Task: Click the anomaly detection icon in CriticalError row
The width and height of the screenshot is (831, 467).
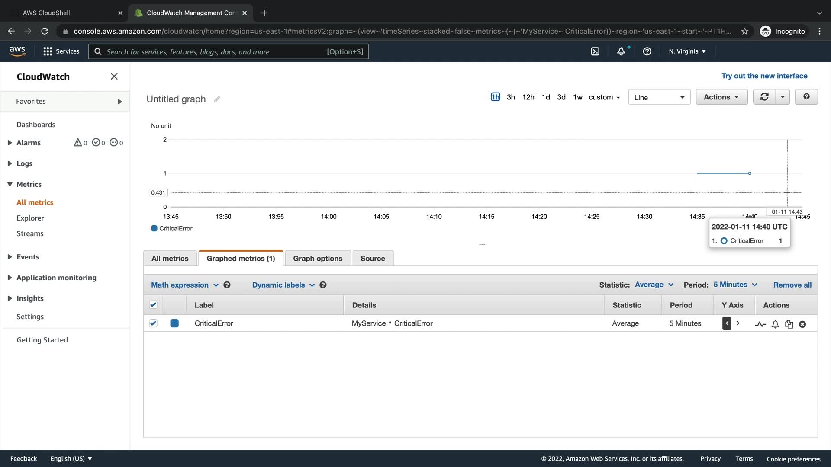Action: (x=760, y=324)
